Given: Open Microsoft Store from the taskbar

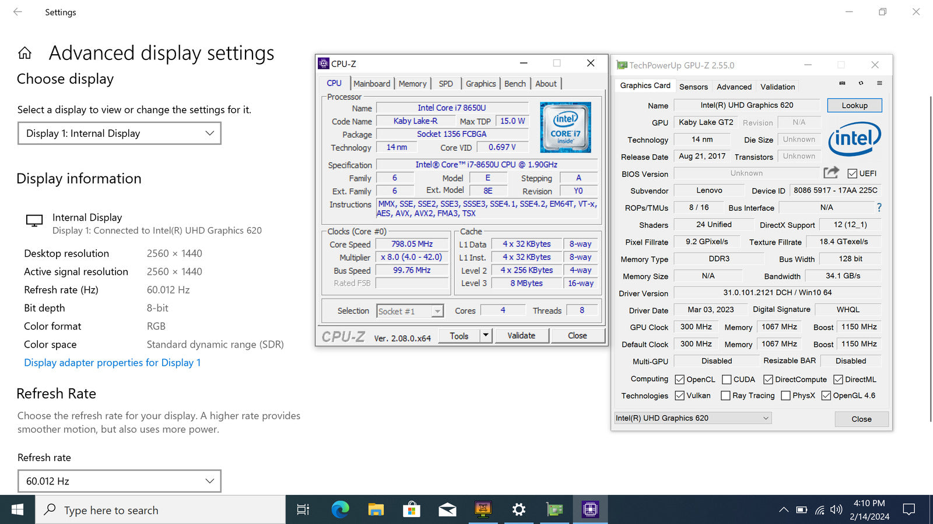Looking at the screenshot, I should (411, 510).
